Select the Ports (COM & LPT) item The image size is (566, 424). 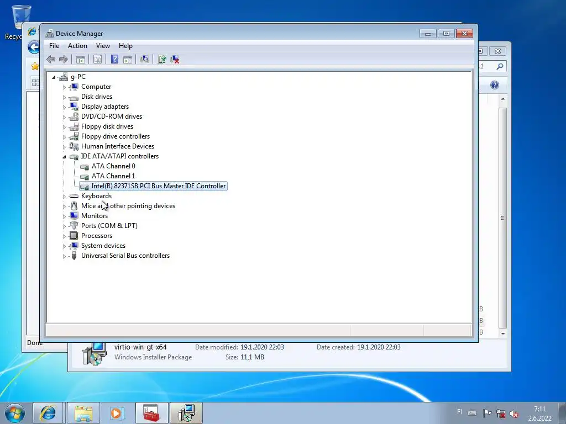109,226
